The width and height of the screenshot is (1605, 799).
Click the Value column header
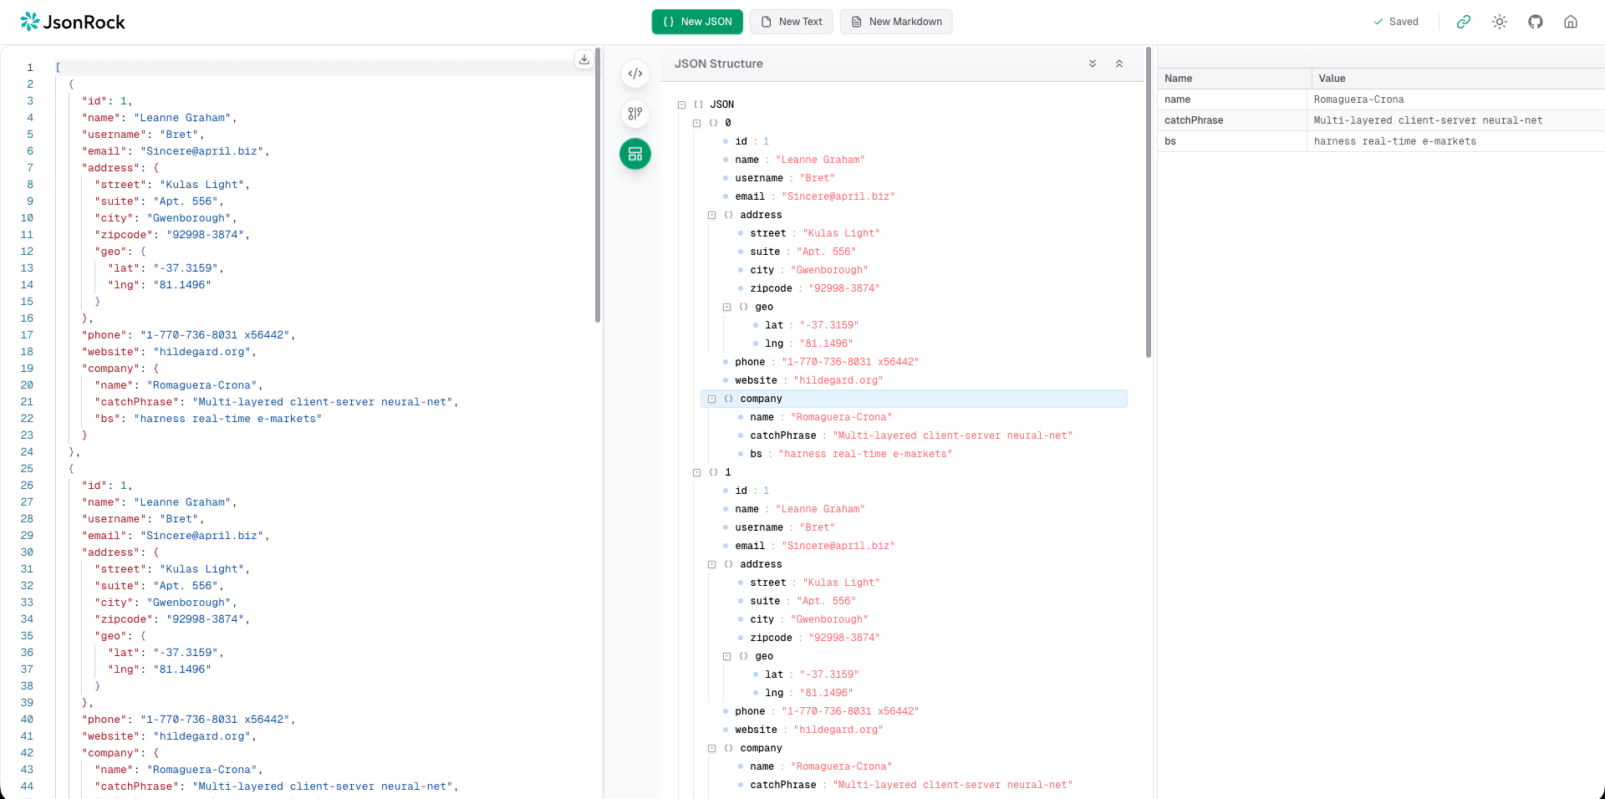point(1458,79)
